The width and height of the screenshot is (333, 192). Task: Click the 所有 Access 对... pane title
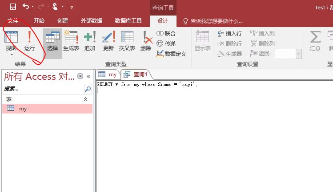click(39, 76)
